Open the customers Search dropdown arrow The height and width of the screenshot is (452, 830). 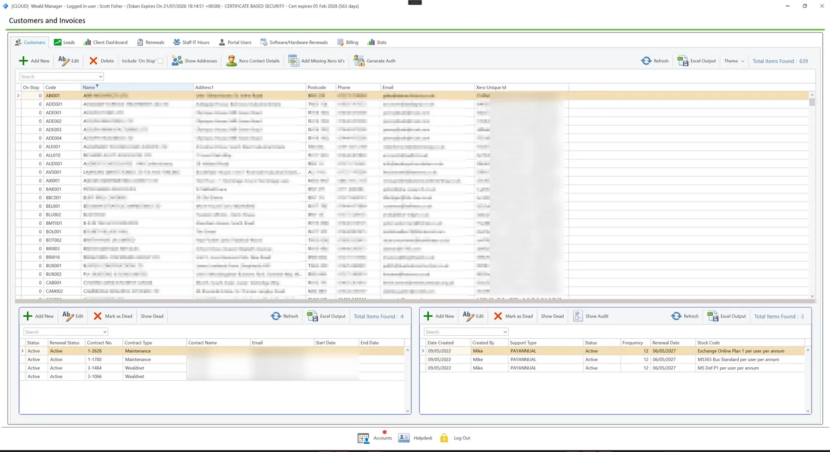tap(101, 77)
